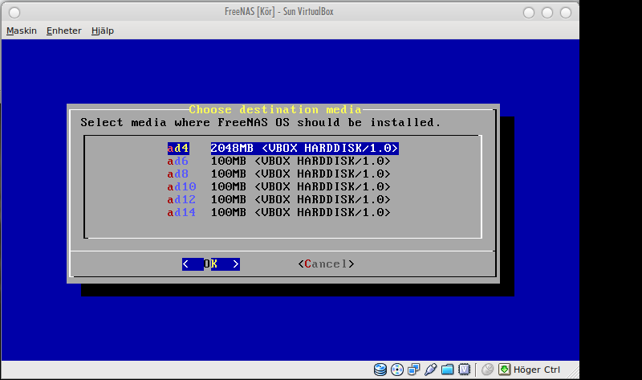Click the window resize grip corner

click(573, 372)
